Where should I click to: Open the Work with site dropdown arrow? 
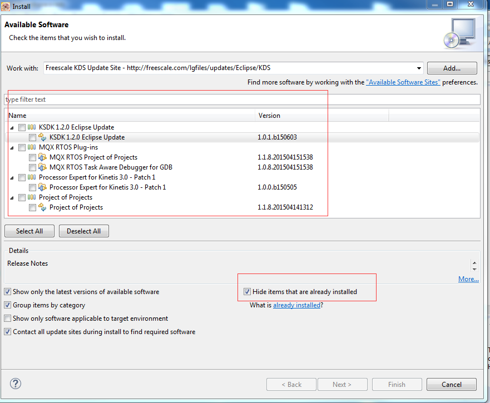pyautogui.click(x=419, y=68)
